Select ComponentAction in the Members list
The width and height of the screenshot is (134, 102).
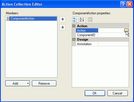[31, 18]
